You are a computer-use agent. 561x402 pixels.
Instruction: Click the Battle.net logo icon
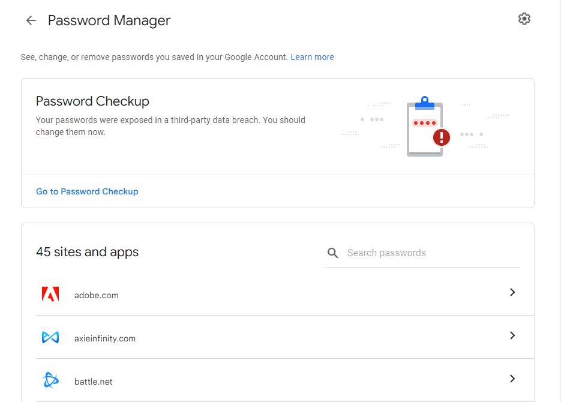coord(50,380)
